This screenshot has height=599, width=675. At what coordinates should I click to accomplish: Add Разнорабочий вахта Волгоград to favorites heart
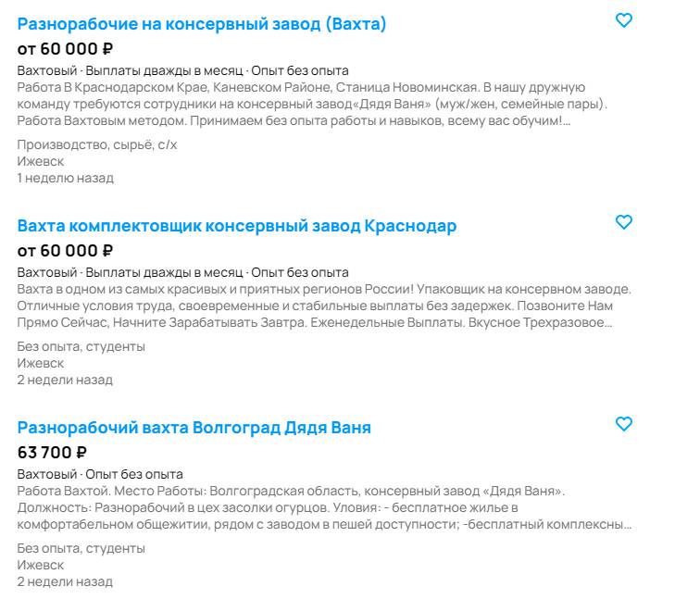[624, 424]
